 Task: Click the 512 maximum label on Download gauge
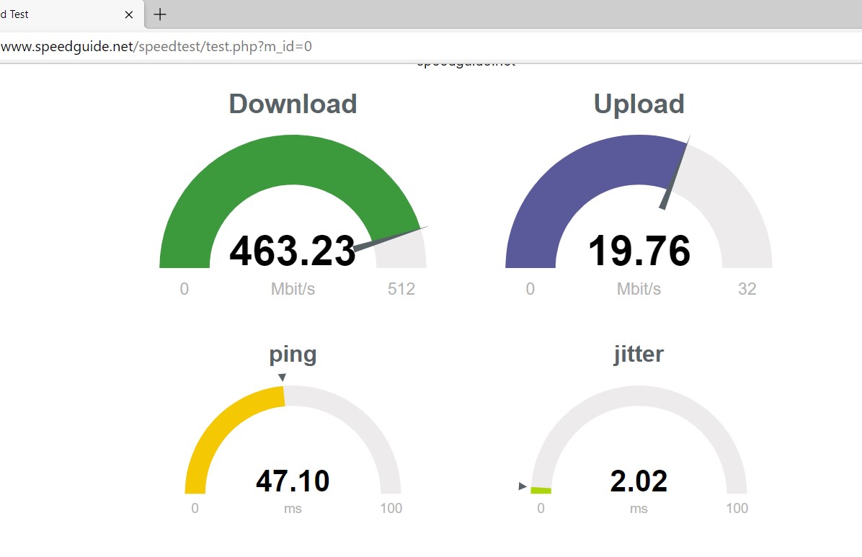(x=401, y=289)
